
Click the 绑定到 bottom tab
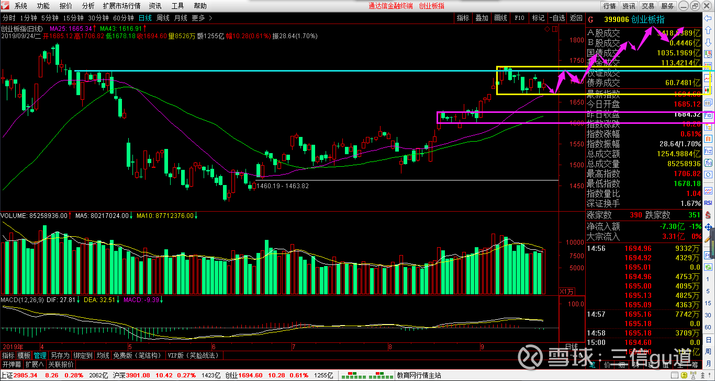[x=83, y=355]
